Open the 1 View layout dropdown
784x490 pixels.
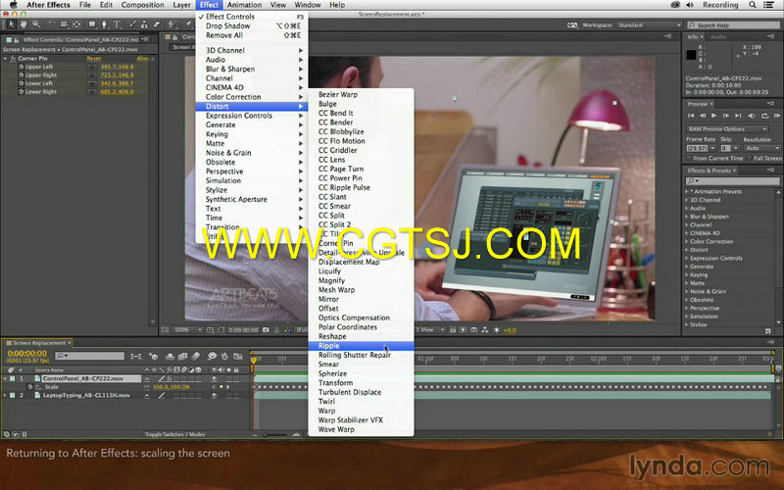point(430,330)
